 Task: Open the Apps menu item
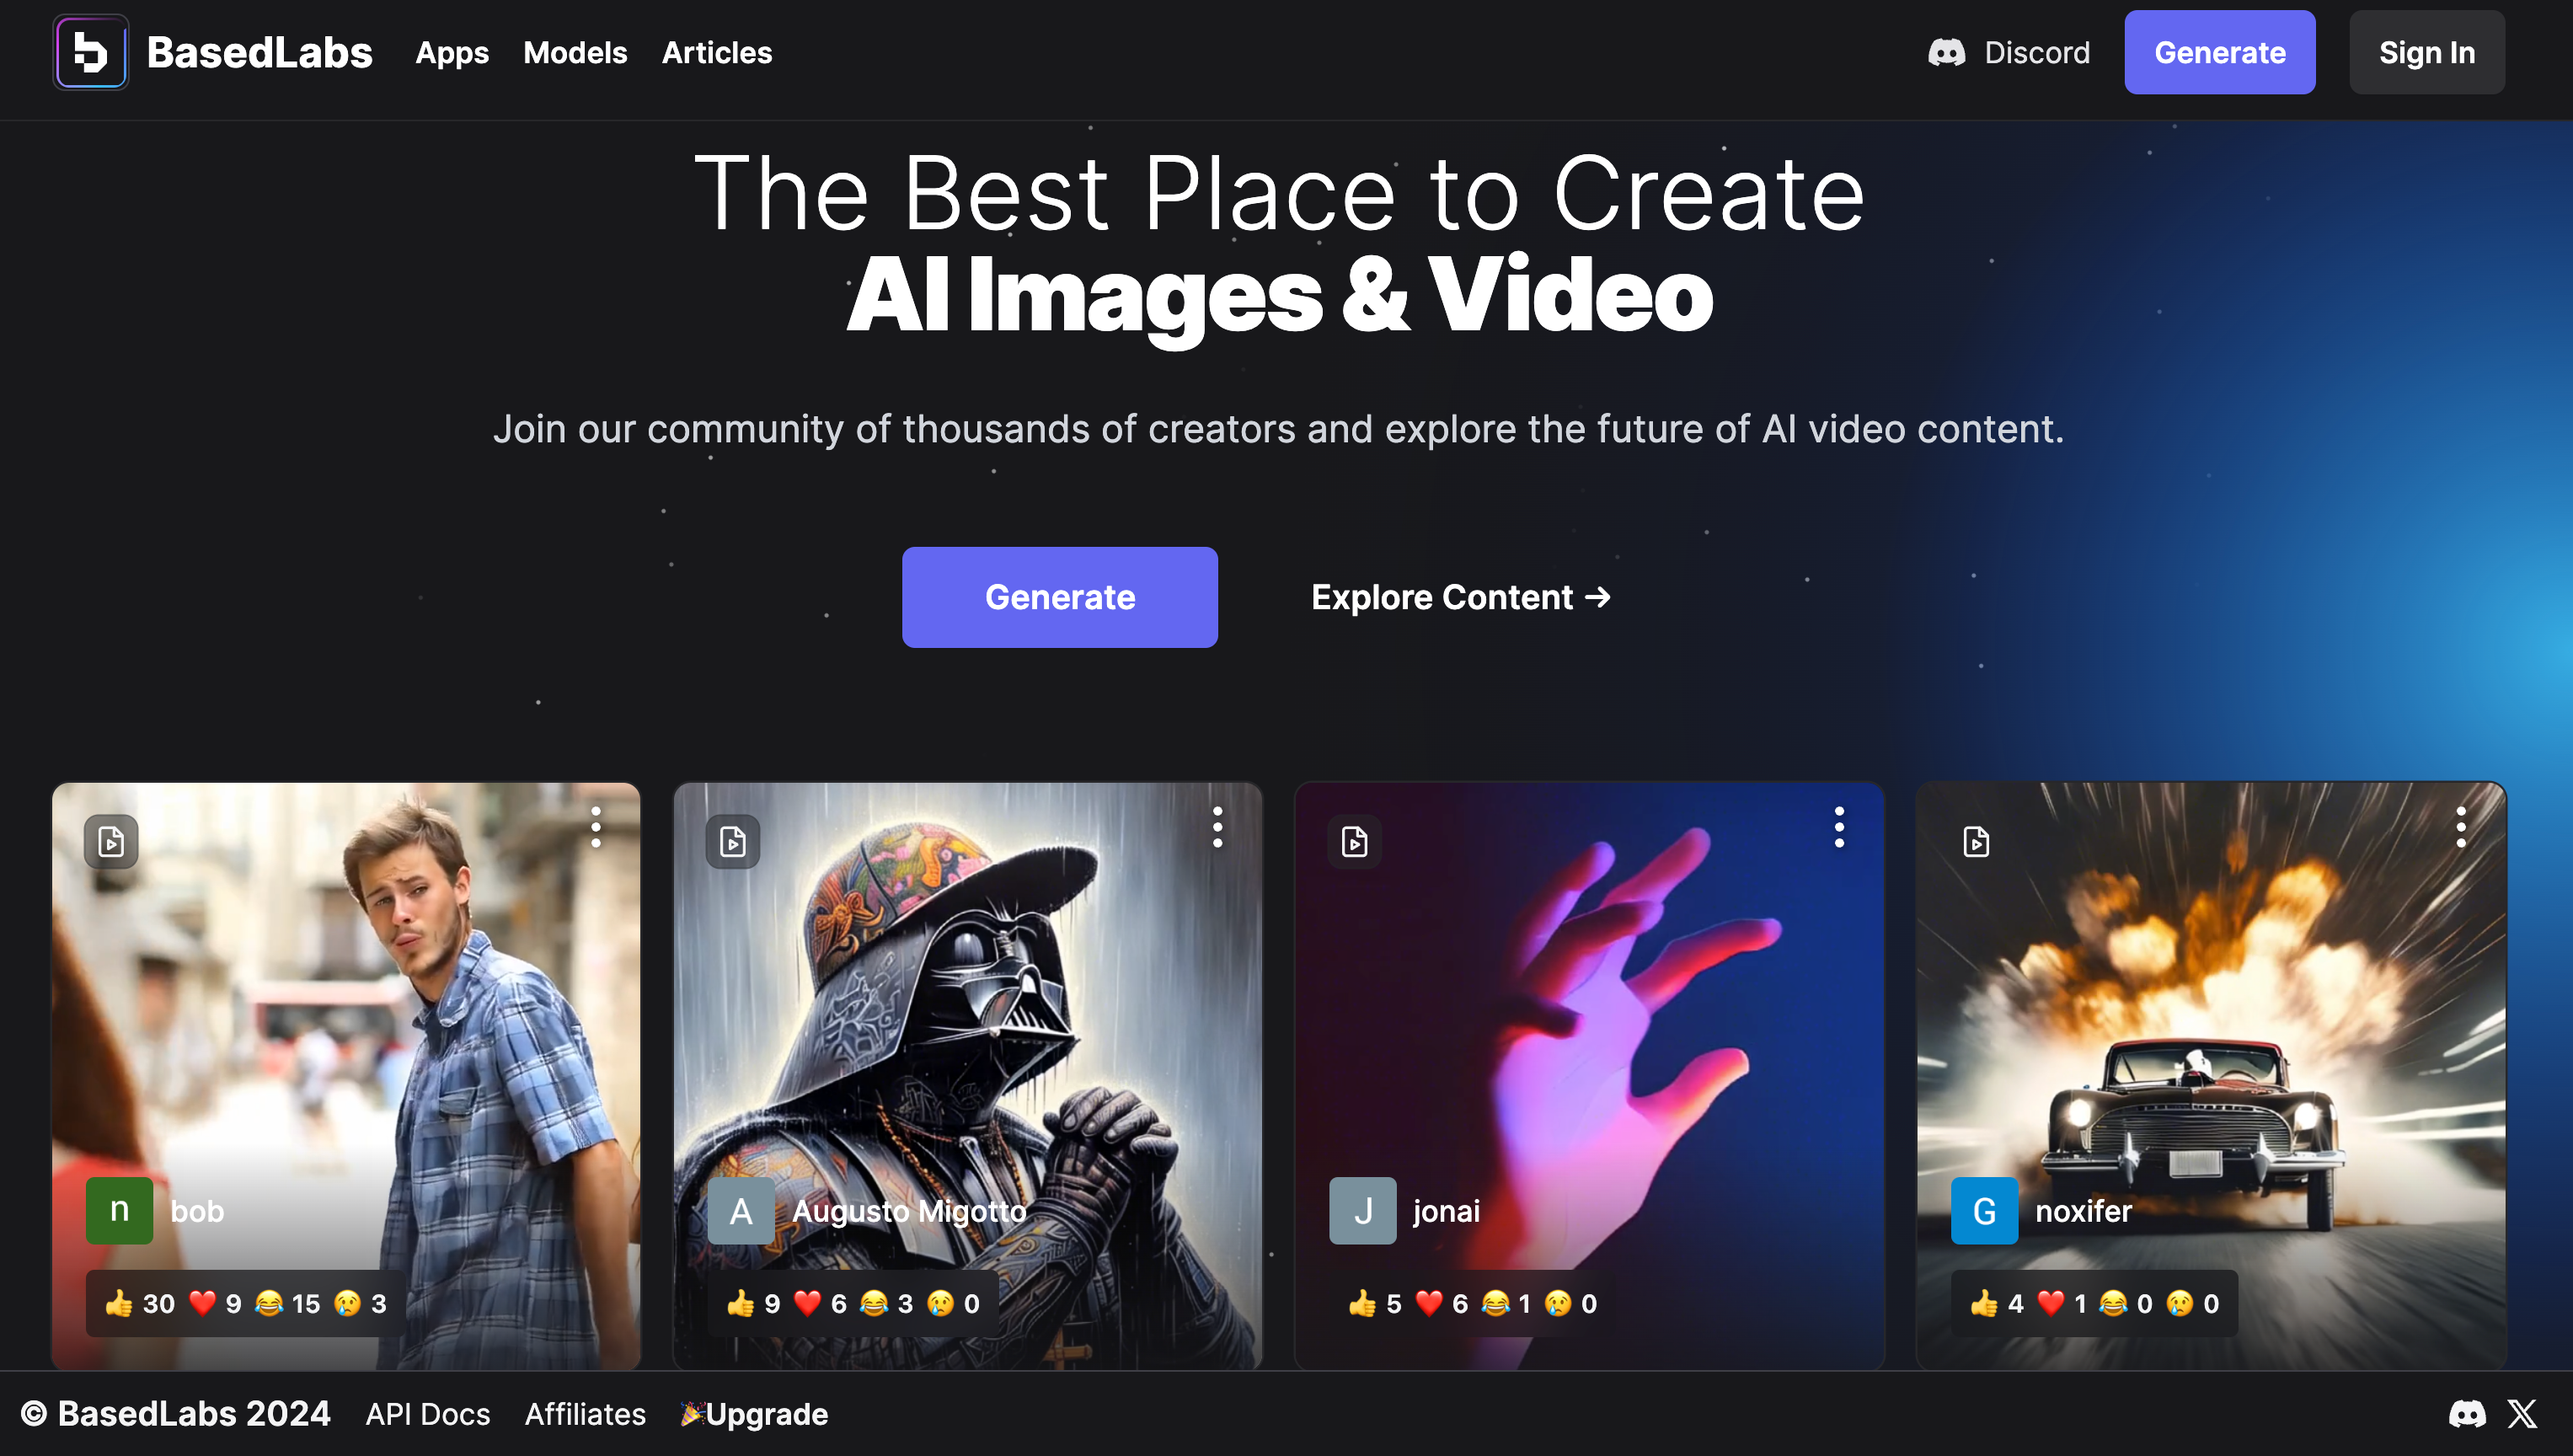point(452,52)
